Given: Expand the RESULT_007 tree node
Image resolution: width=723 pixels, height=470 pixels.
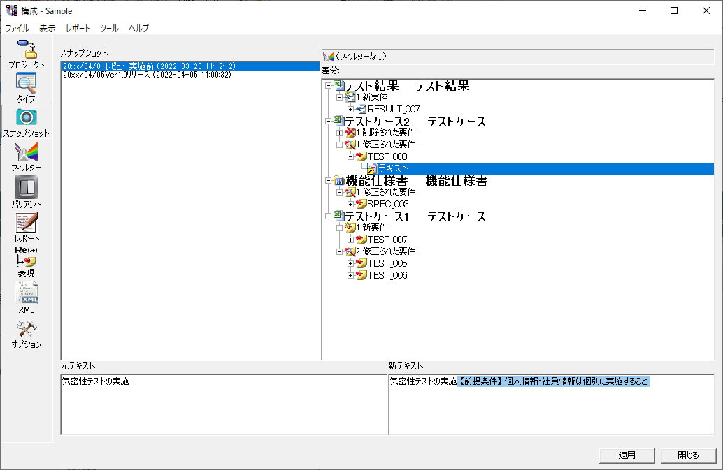Looking at the screenshot, I should click(351, 109).
